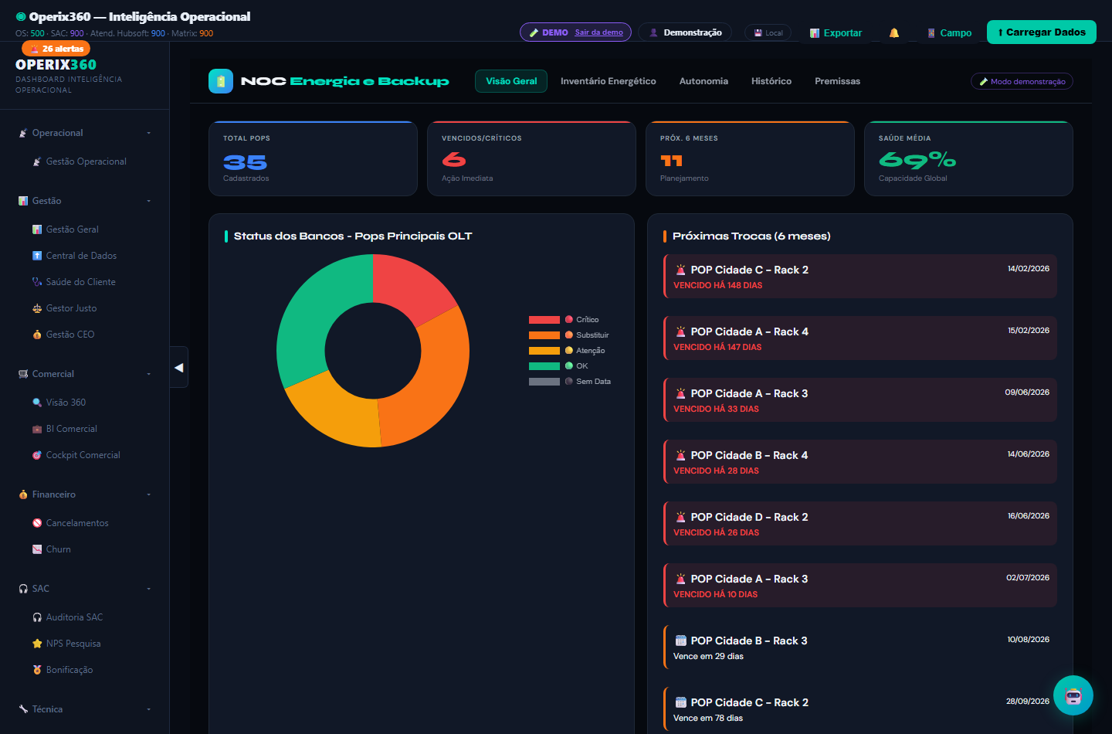
Task: Toggle Local storage mode pill
Action: click(x=768, y=33)
